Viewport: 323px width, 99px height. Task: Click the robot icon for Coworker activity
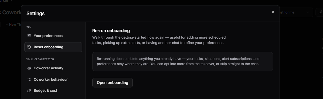coord(29,68)
